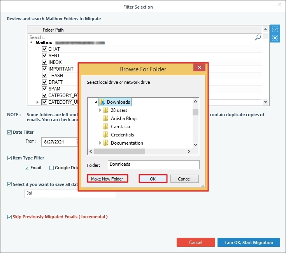Select the Credentials tree item
The width and height of the screenshot is (286, 253).
pos(123,134)
